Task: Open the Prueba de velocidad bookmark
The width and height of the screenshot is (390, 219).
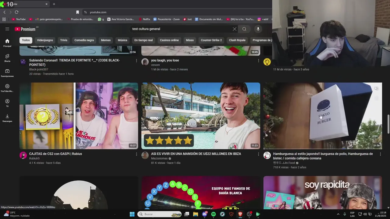Action: 80,19
